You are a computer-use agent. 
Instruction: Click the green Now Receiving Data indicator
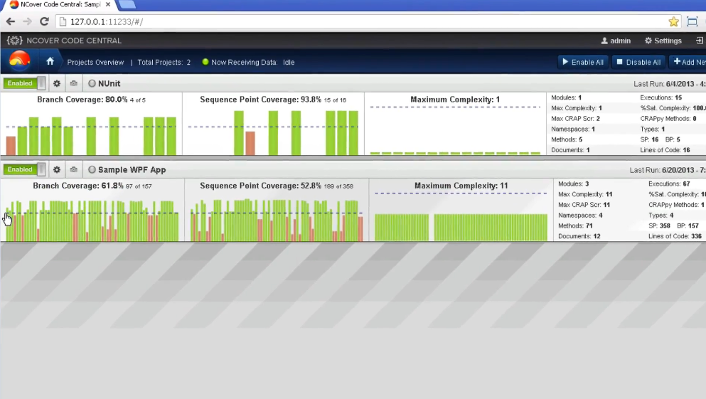tap(205, 62)
